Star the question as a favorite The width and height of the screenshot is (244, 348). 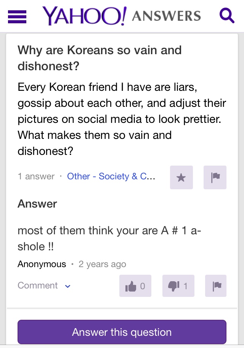(181, 177)
